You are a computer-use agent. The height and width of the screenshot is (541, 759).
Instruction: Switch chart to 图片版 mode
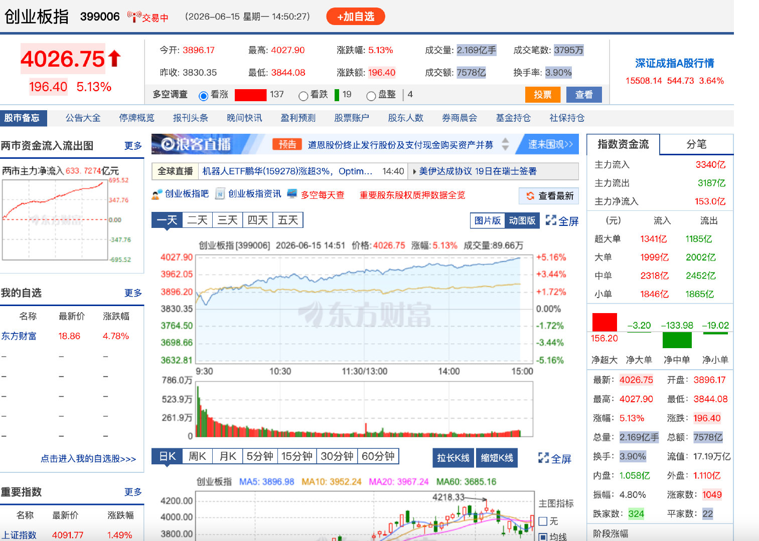[x=488, y=220]
